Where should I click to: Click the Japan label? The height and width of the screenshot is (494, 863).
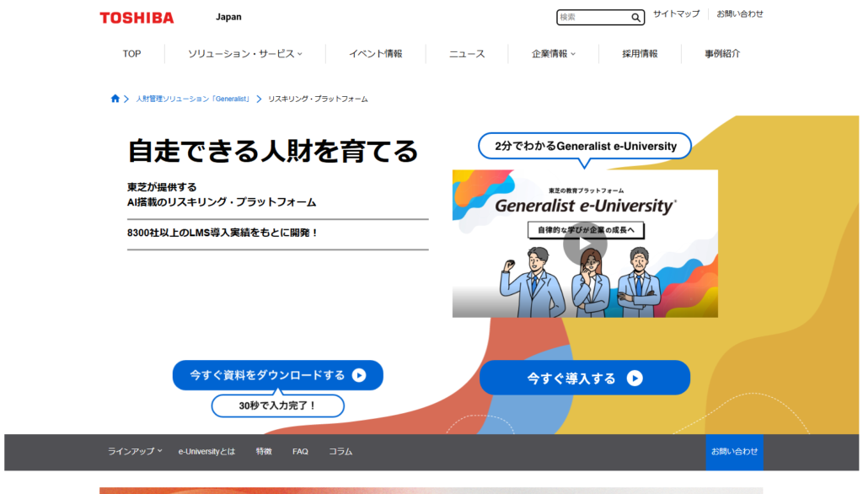pos(228,17)
